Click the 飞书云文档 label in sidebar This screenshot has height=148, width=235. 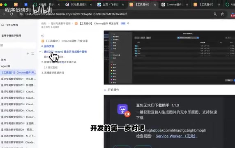(x=12, y=25)
